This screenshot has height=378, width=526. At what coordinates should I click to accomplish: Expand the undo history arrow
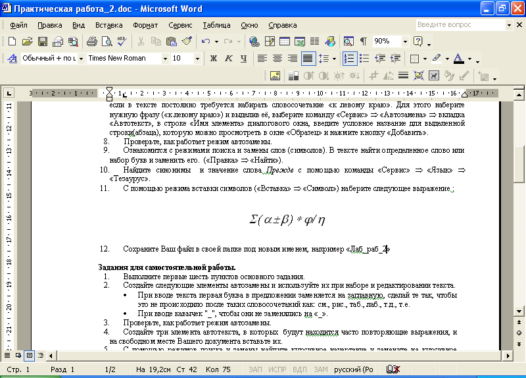216,41
